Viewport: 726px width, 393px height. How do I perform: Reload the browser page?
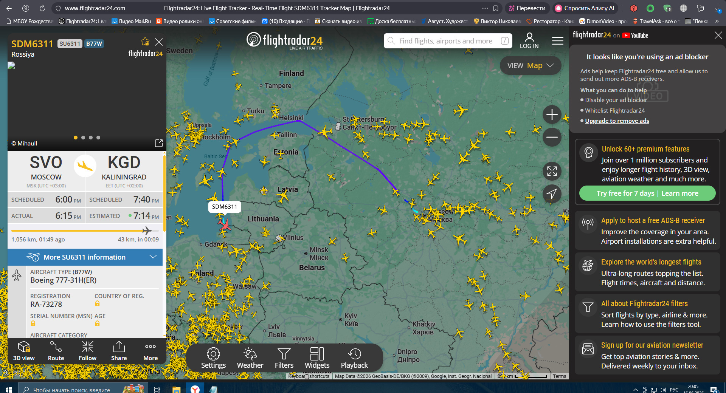(42, 8)
